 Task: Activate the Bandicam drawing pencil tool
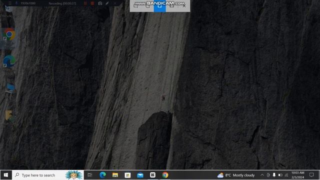107,3
